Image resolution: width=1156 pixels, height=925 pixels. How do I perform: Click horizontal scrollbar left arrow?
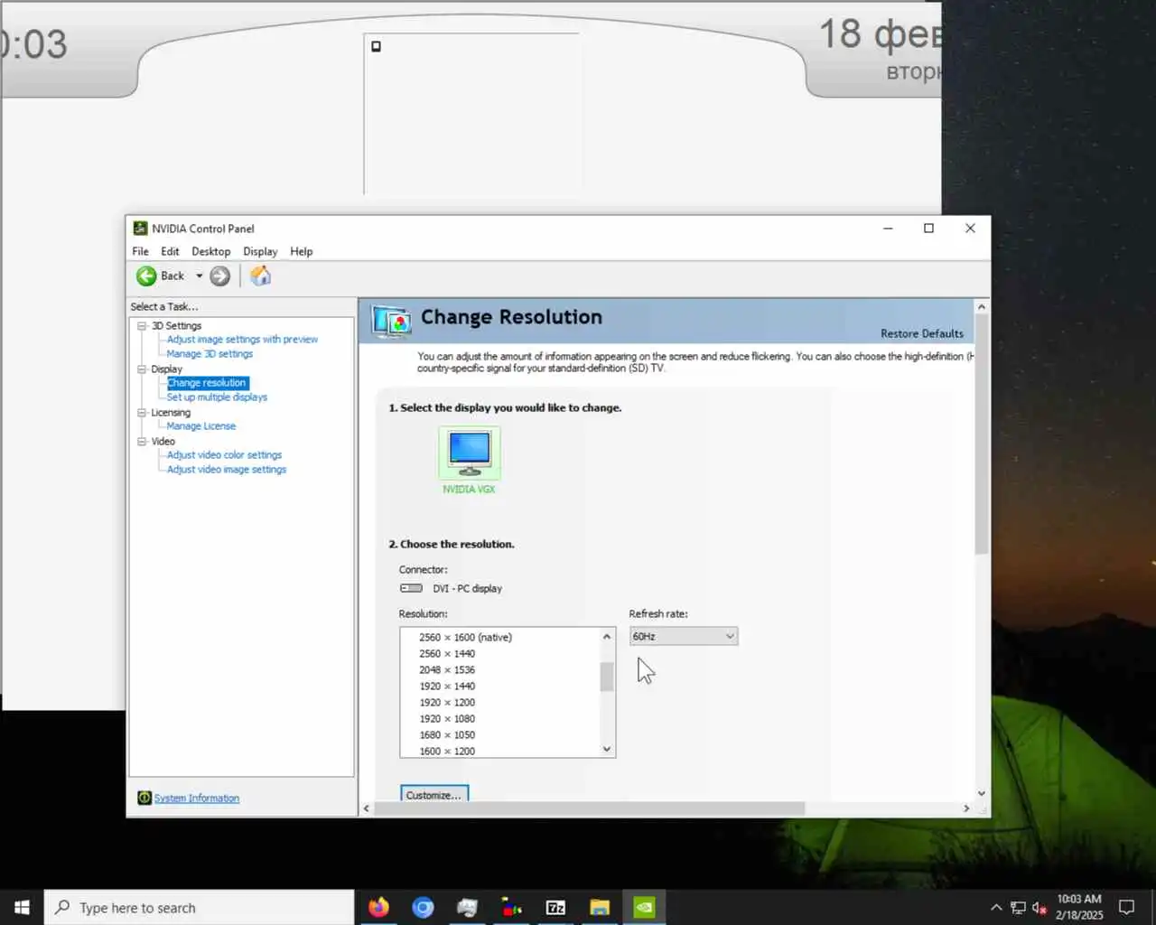tap(366, 808)
